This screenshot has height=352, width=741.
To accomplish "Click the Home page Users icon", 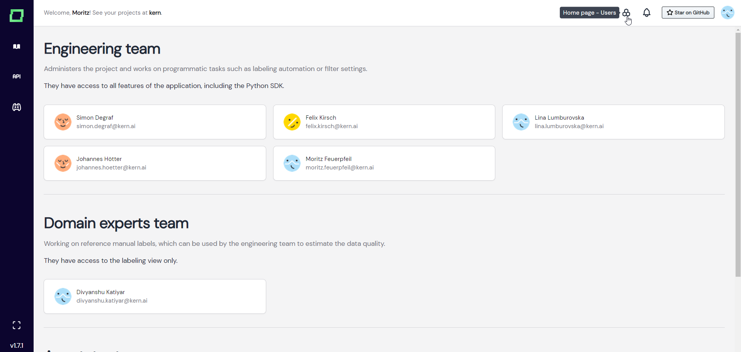I will tap(626, 13).
